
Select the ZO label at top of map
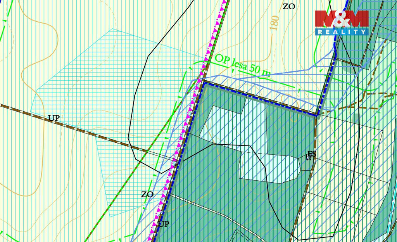click(289, 6)
